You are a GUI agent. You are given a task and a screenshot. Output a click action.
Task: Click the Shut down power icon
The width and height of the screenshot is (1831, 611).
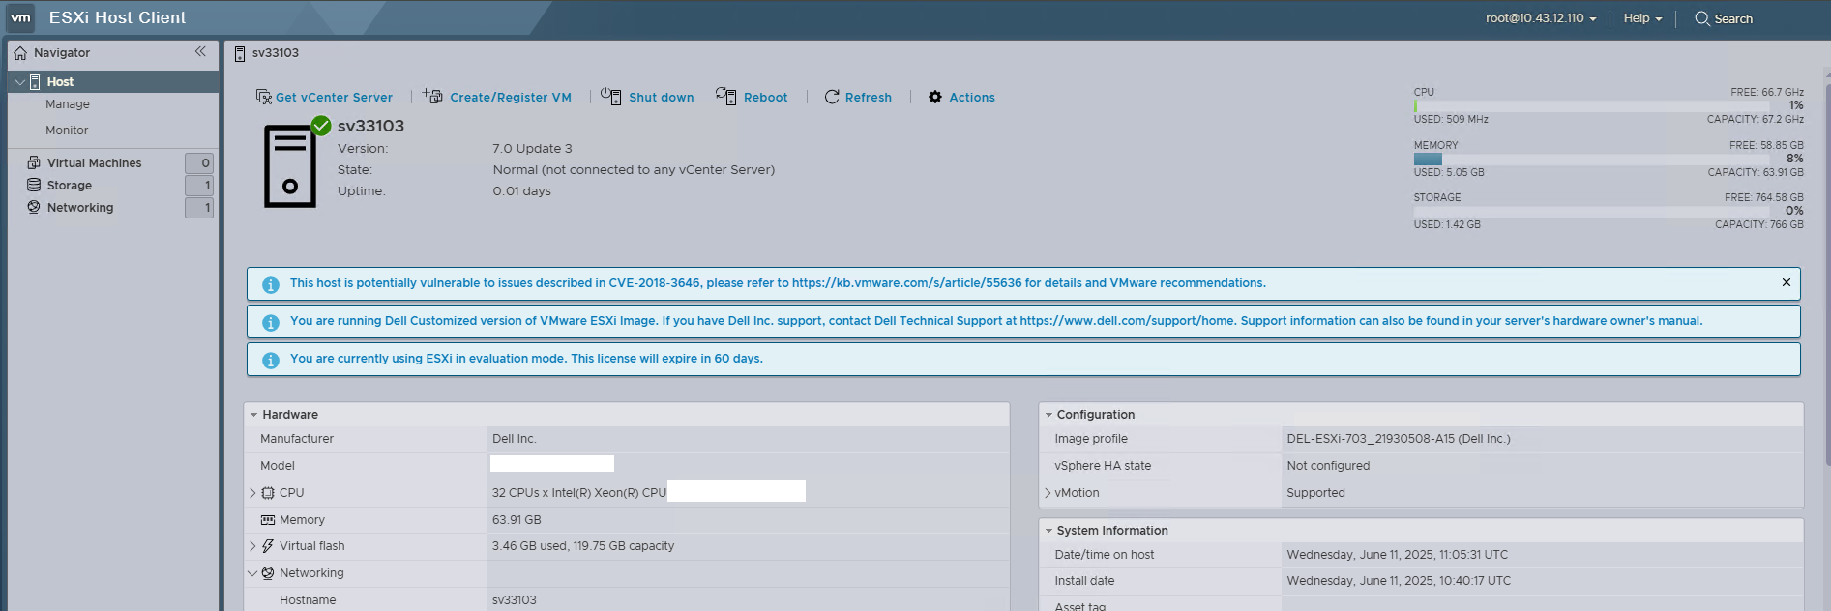(x=610, y=96)
